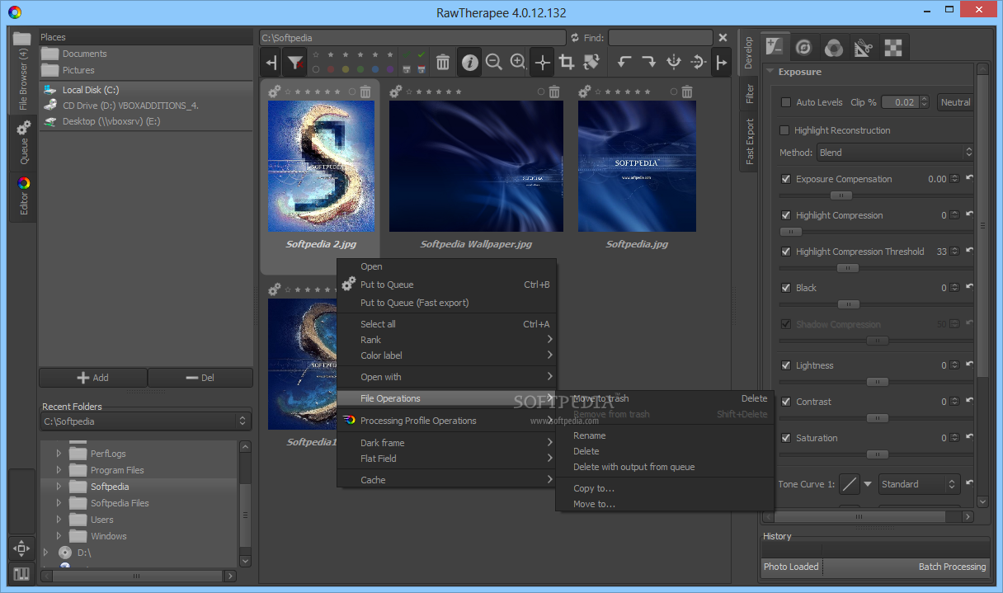Collapse the Exposure section triangle

770,72
